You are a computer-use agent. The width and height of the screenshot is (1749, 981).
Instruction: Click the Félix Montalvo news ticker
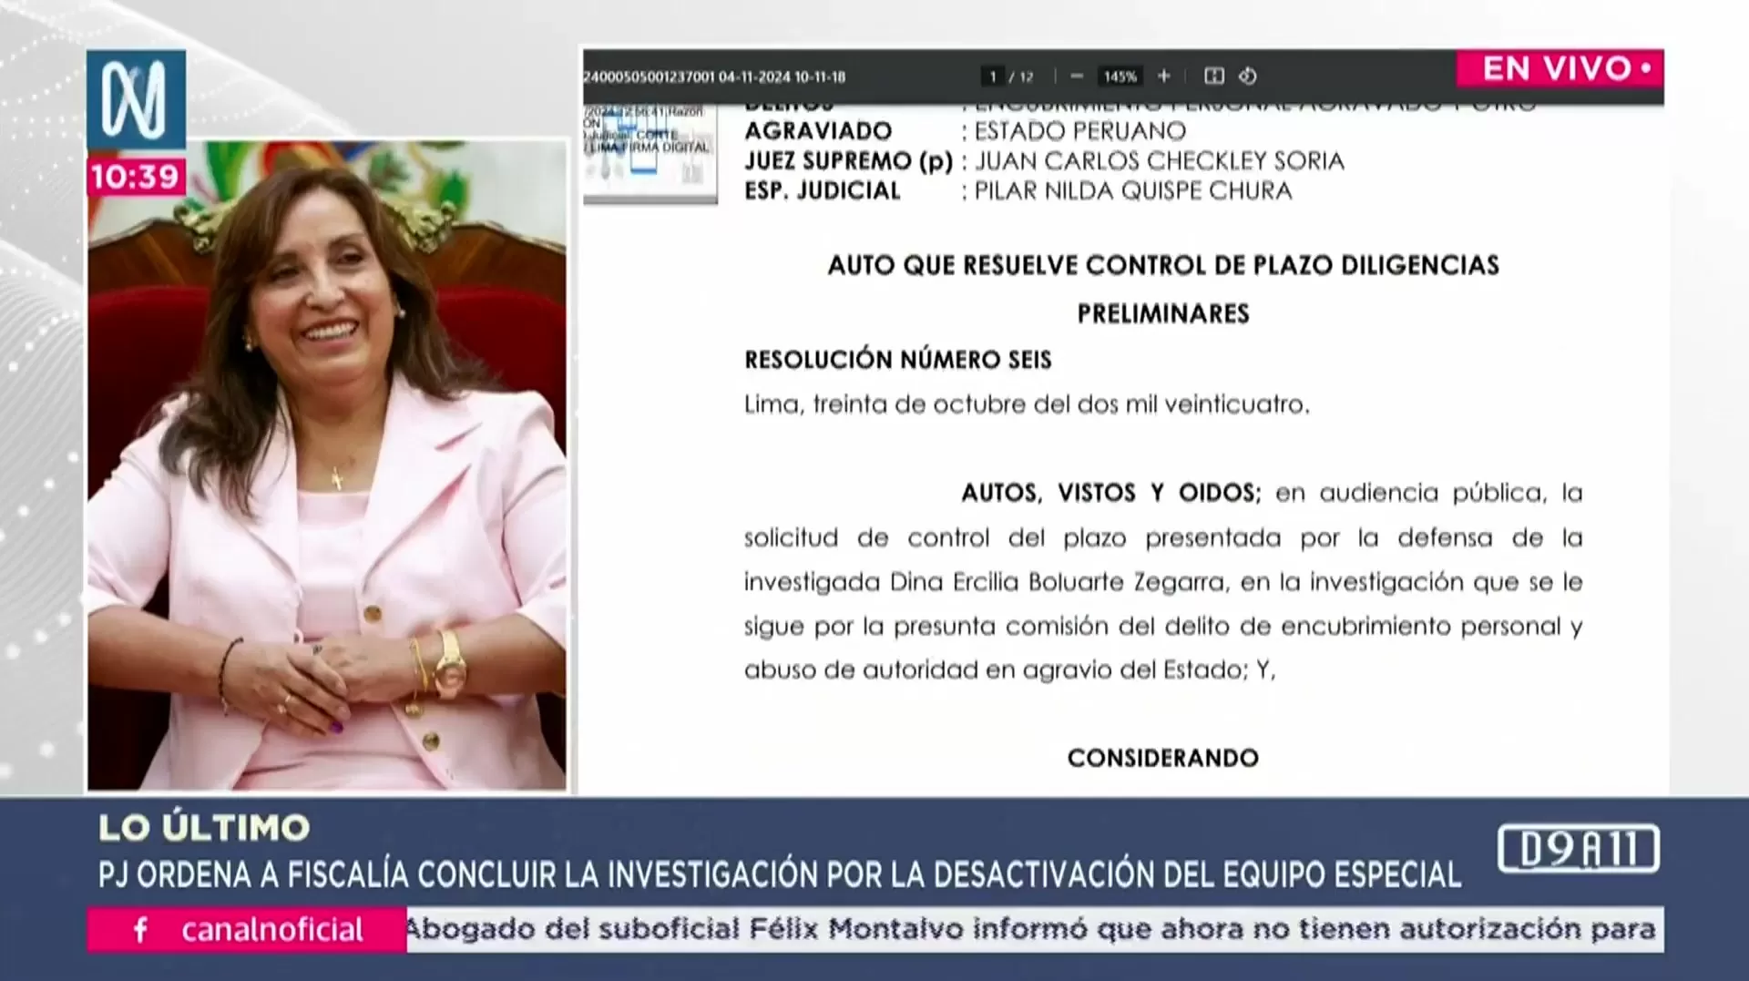[1035, 929]
